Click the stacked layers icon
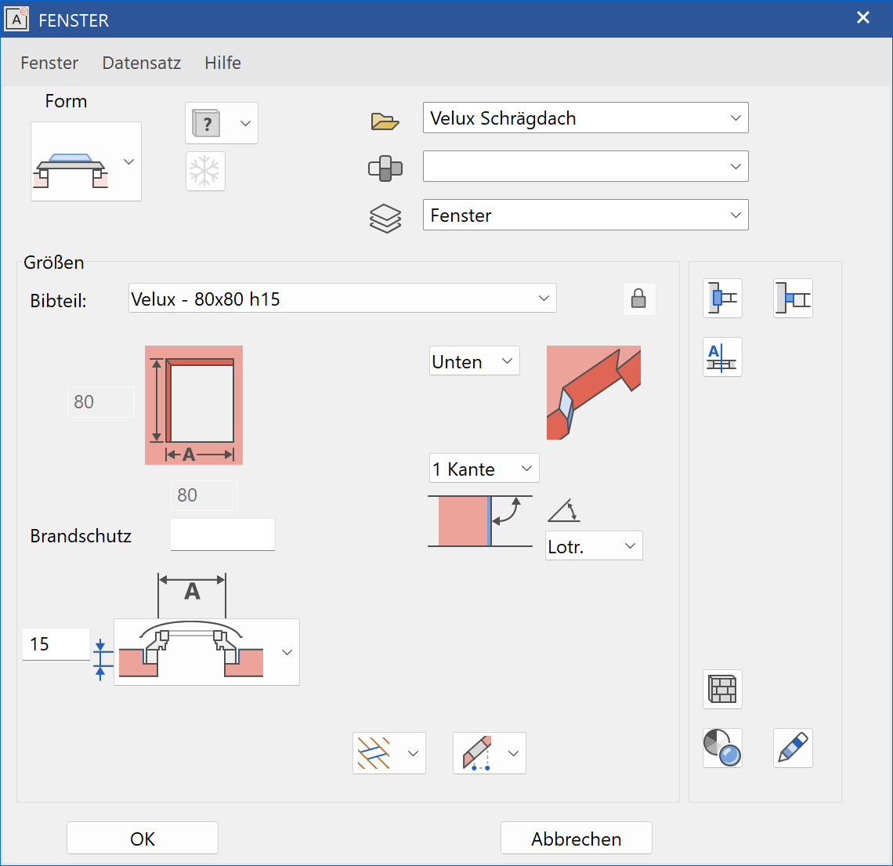This screenshot has width=893, height=866. tap(385, 218)
